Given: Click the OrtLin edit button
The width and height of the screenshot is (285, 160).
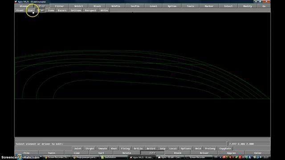Looking at the screenshot, I should (138, 148).
